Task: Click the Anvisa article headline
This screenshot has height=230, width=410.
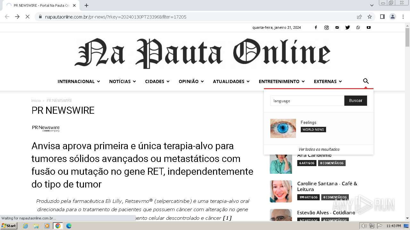Action: (142, 165)
